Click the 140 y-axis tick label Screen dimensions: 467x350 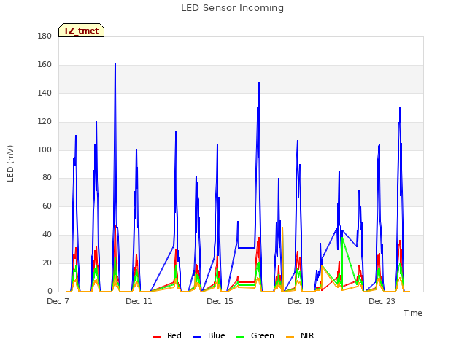pos(45,93)
